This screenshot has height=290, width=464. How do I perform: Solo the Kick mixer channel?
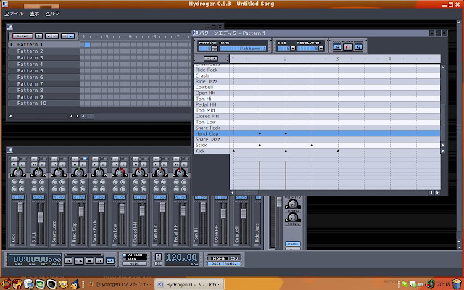pos(22,165)
